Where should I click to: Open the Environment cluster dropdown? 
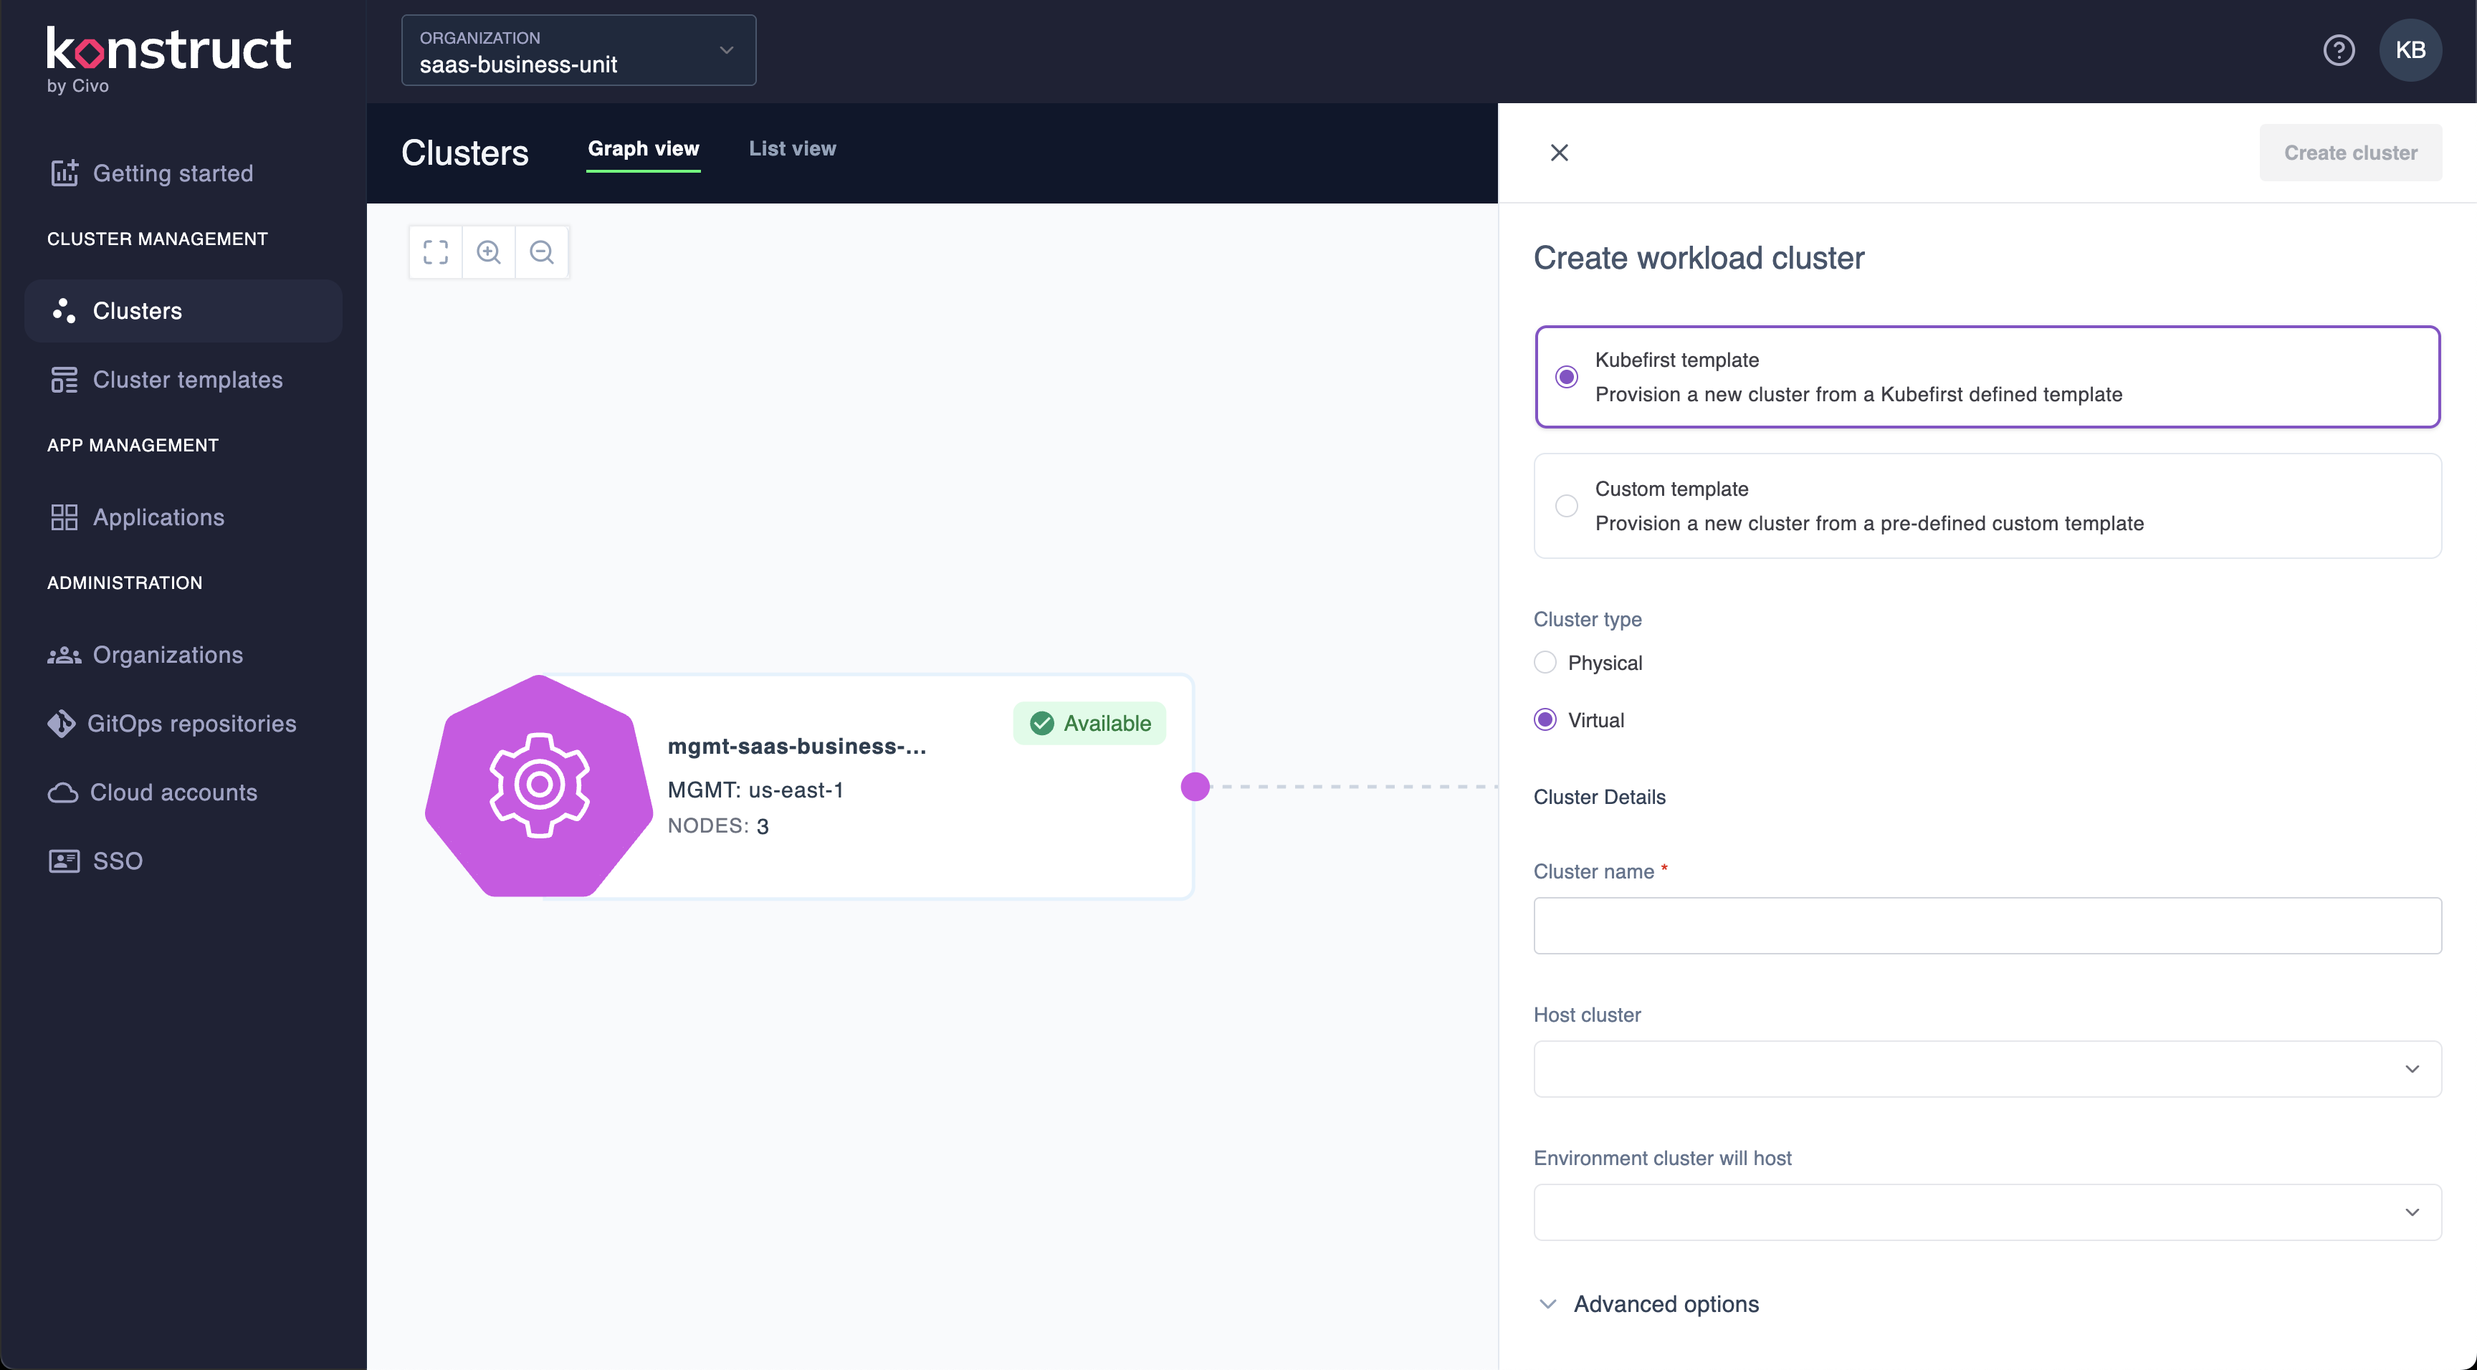click(1987, 1212)
